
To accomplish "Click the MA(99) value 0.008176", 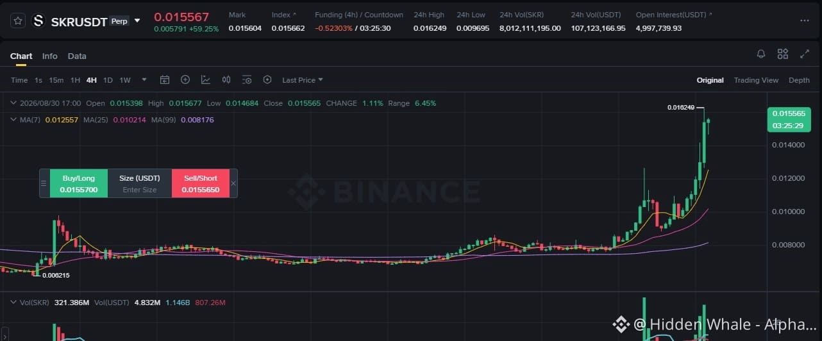I will 197,119.
